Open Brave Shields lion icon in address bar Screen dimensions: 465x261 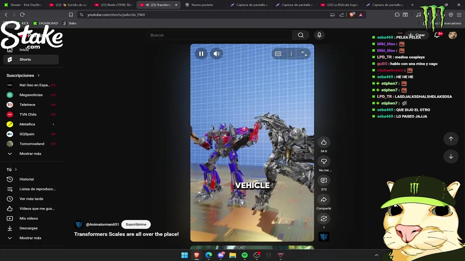(x=352, y=14)
